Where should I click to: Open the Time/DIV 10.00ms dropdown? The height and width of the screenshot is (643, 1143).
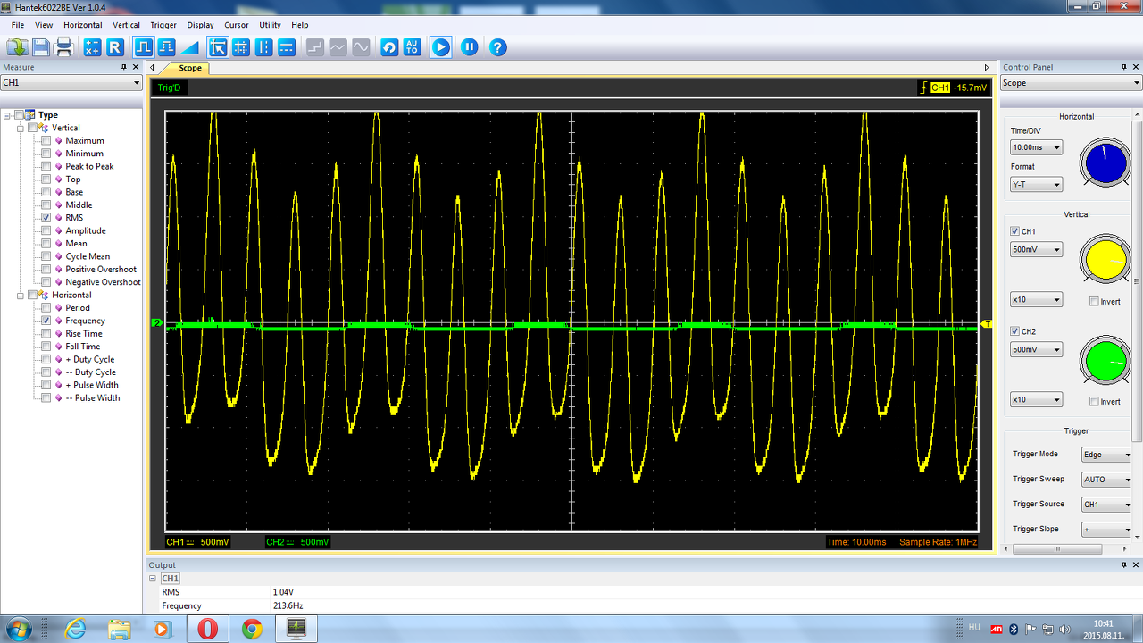click(1037, 147)
